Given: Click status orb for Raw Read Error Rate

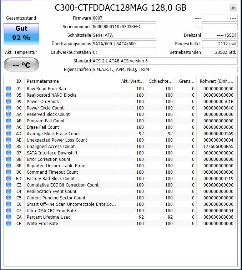Looking at the screenshot, I should tap(9, 88).
